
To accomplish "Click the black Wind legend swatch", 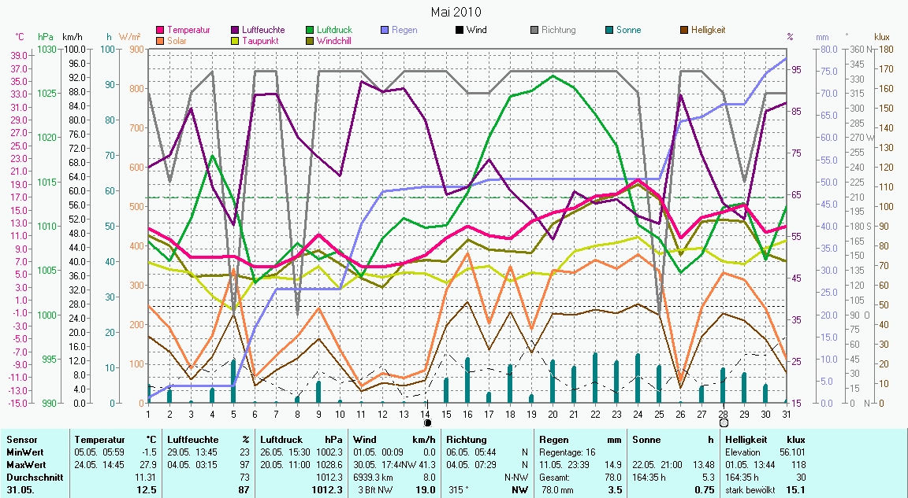I will coord(459,30).
